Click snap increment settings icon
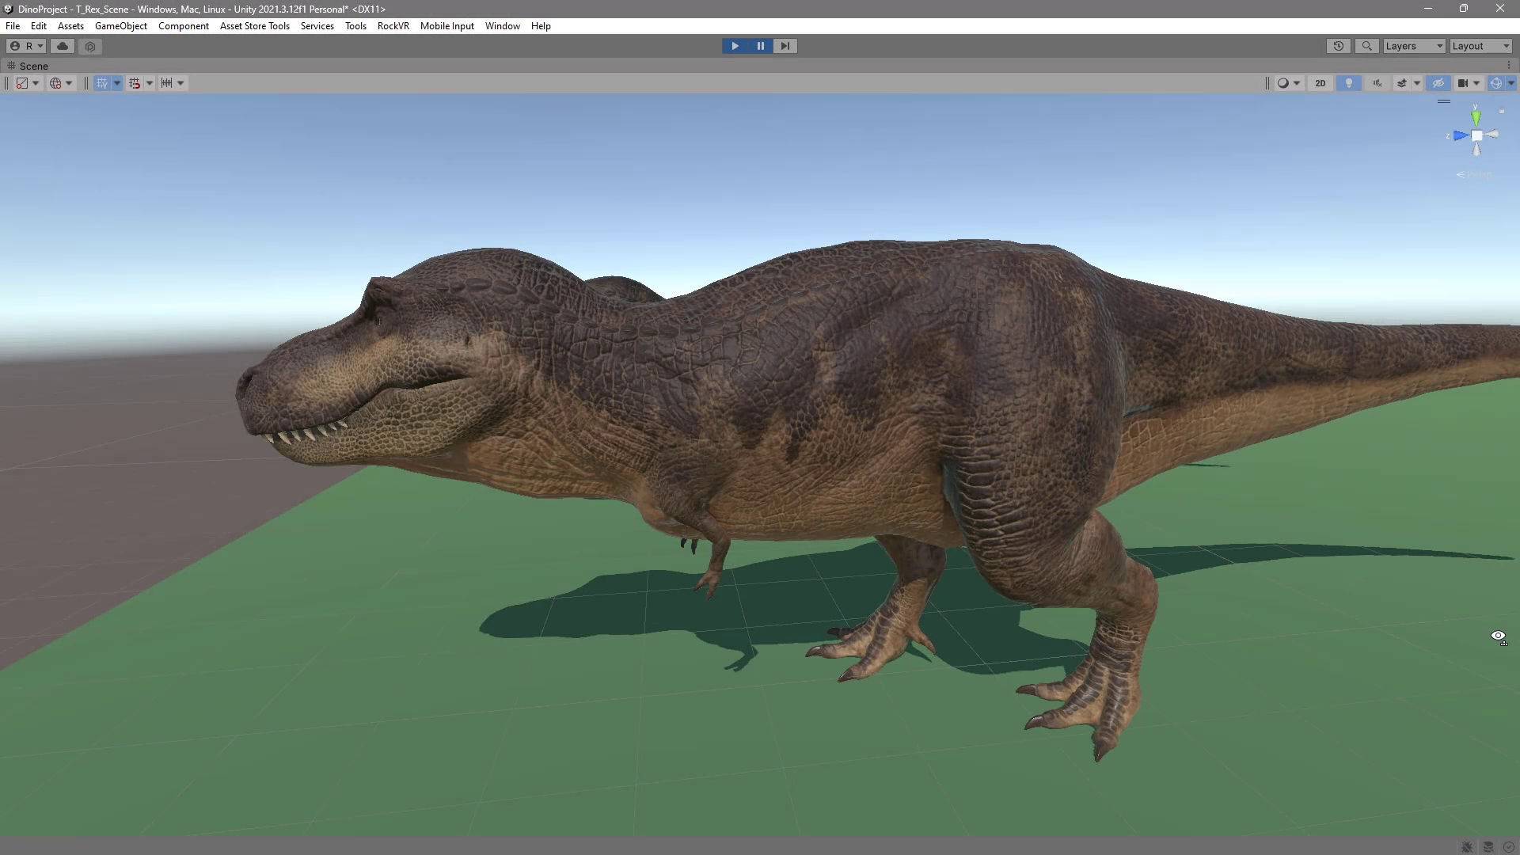1520x855 pixels. 166,83
